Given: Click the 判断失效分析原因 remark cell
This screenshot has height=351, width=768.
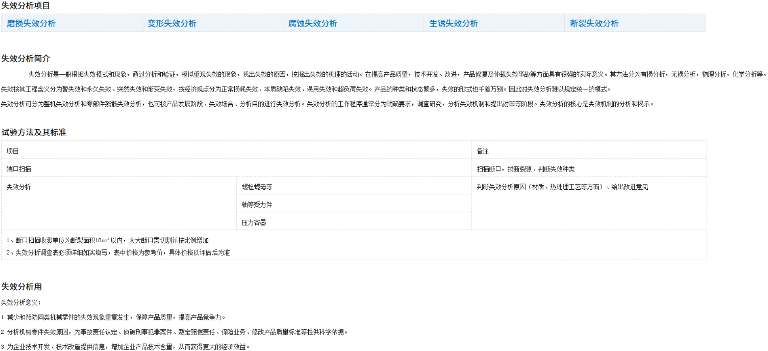Looking at the screenshot, I should [x=589, y=203].
